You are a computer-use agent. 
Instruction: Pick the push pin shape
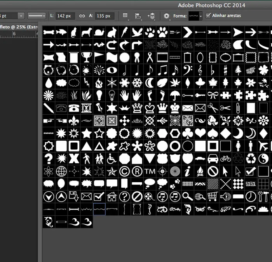coord(99,108)
